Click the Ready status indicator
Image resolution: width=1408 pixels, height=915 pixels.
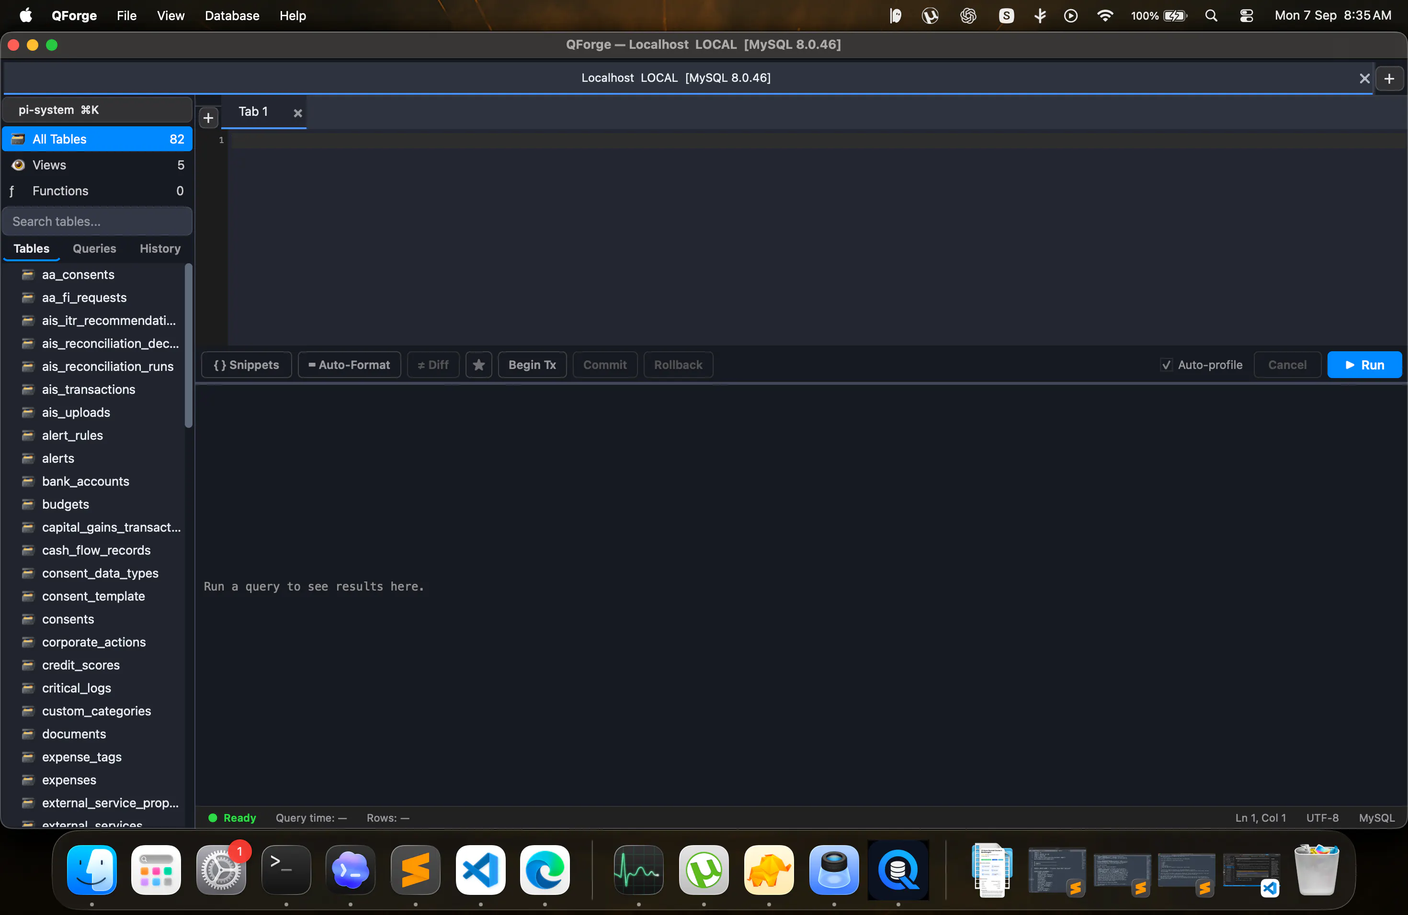[x=232, y=817]
